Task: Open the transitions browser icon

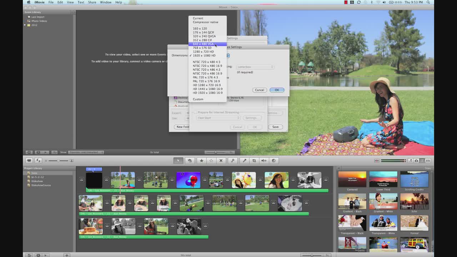Action: coord(428,161)
